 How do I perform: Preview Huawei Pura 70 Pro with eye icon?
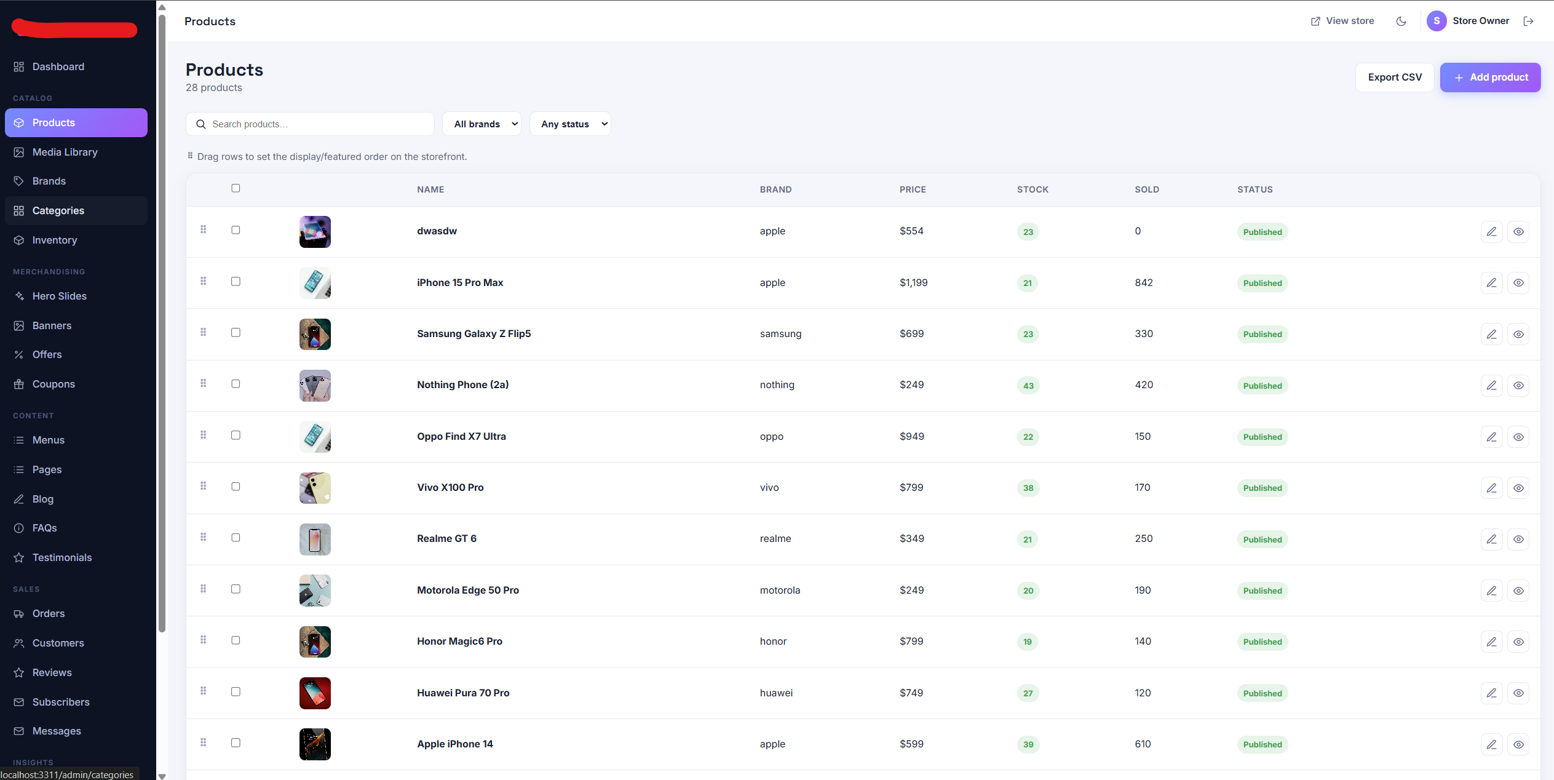click(x=1518, y=693)
